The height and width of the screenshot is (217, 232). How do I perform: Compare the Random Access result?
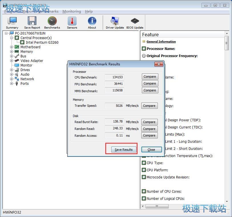150,135
